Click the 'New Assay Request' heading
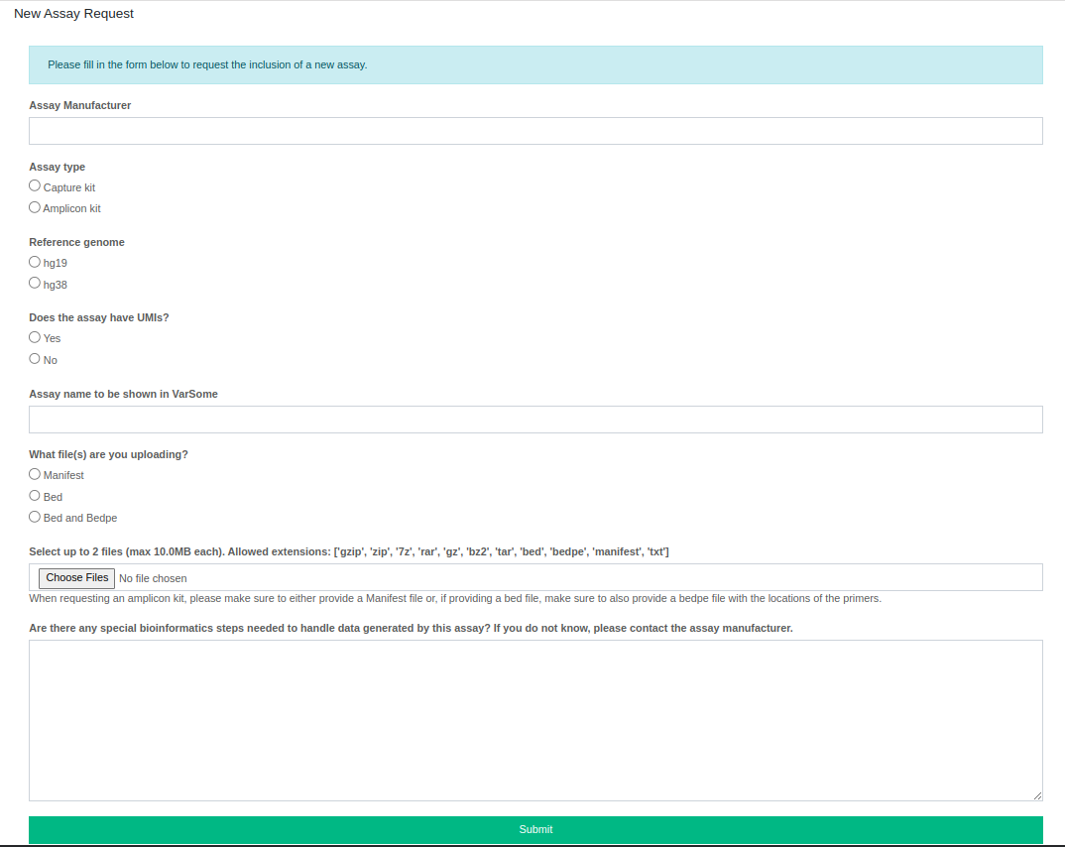 click(74, 14)
